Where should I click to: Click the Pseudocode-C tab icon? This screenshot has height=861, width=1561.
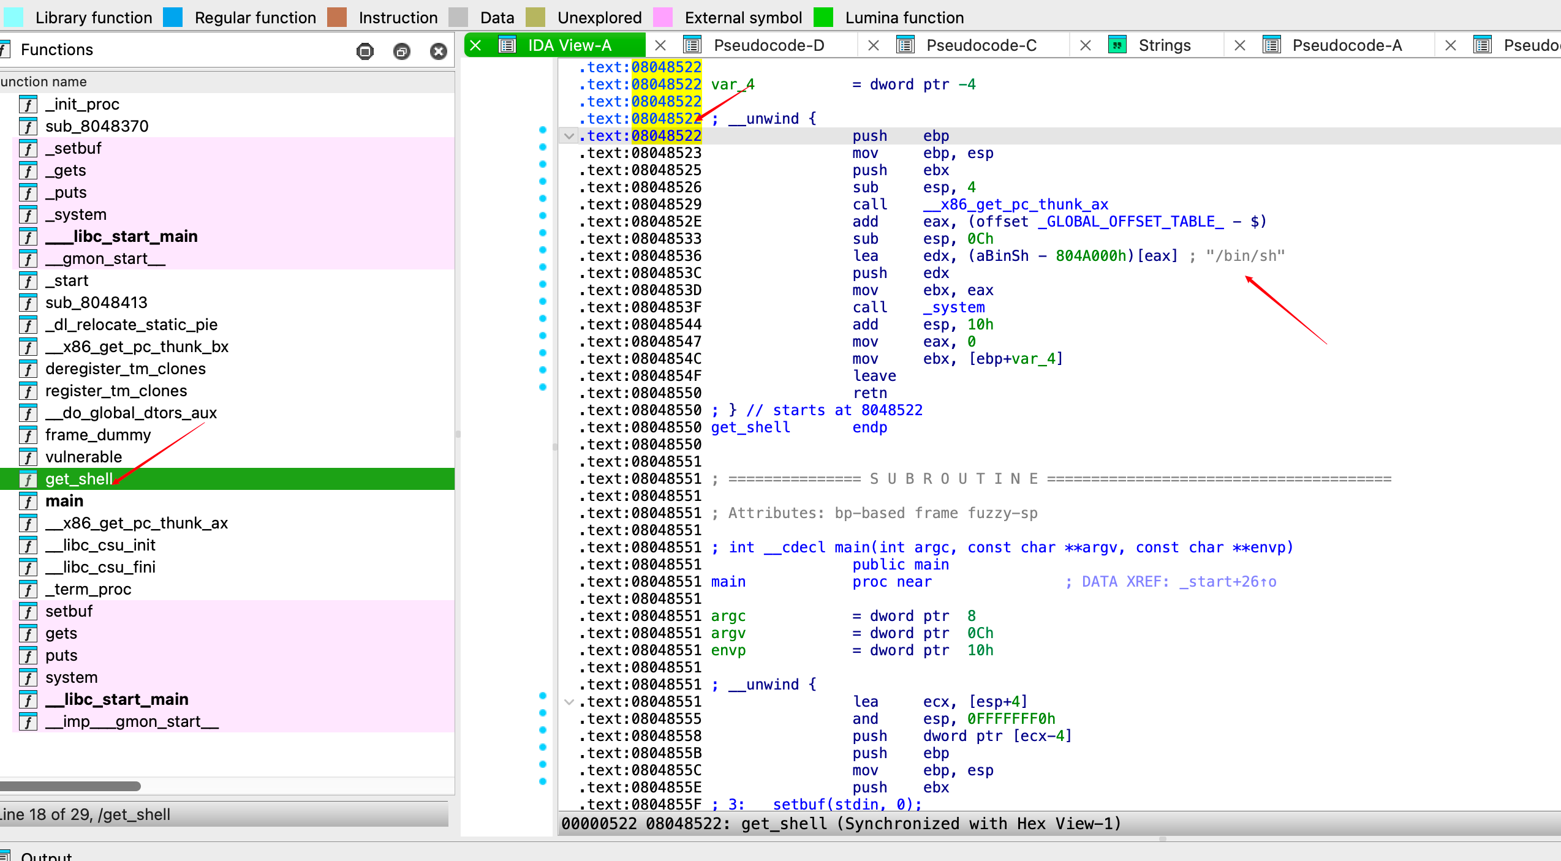point(905,45)
